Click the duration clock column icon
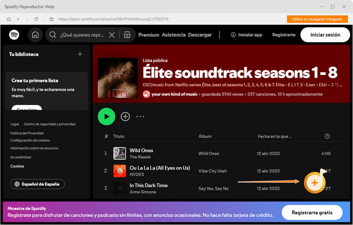 coord(327,136)
